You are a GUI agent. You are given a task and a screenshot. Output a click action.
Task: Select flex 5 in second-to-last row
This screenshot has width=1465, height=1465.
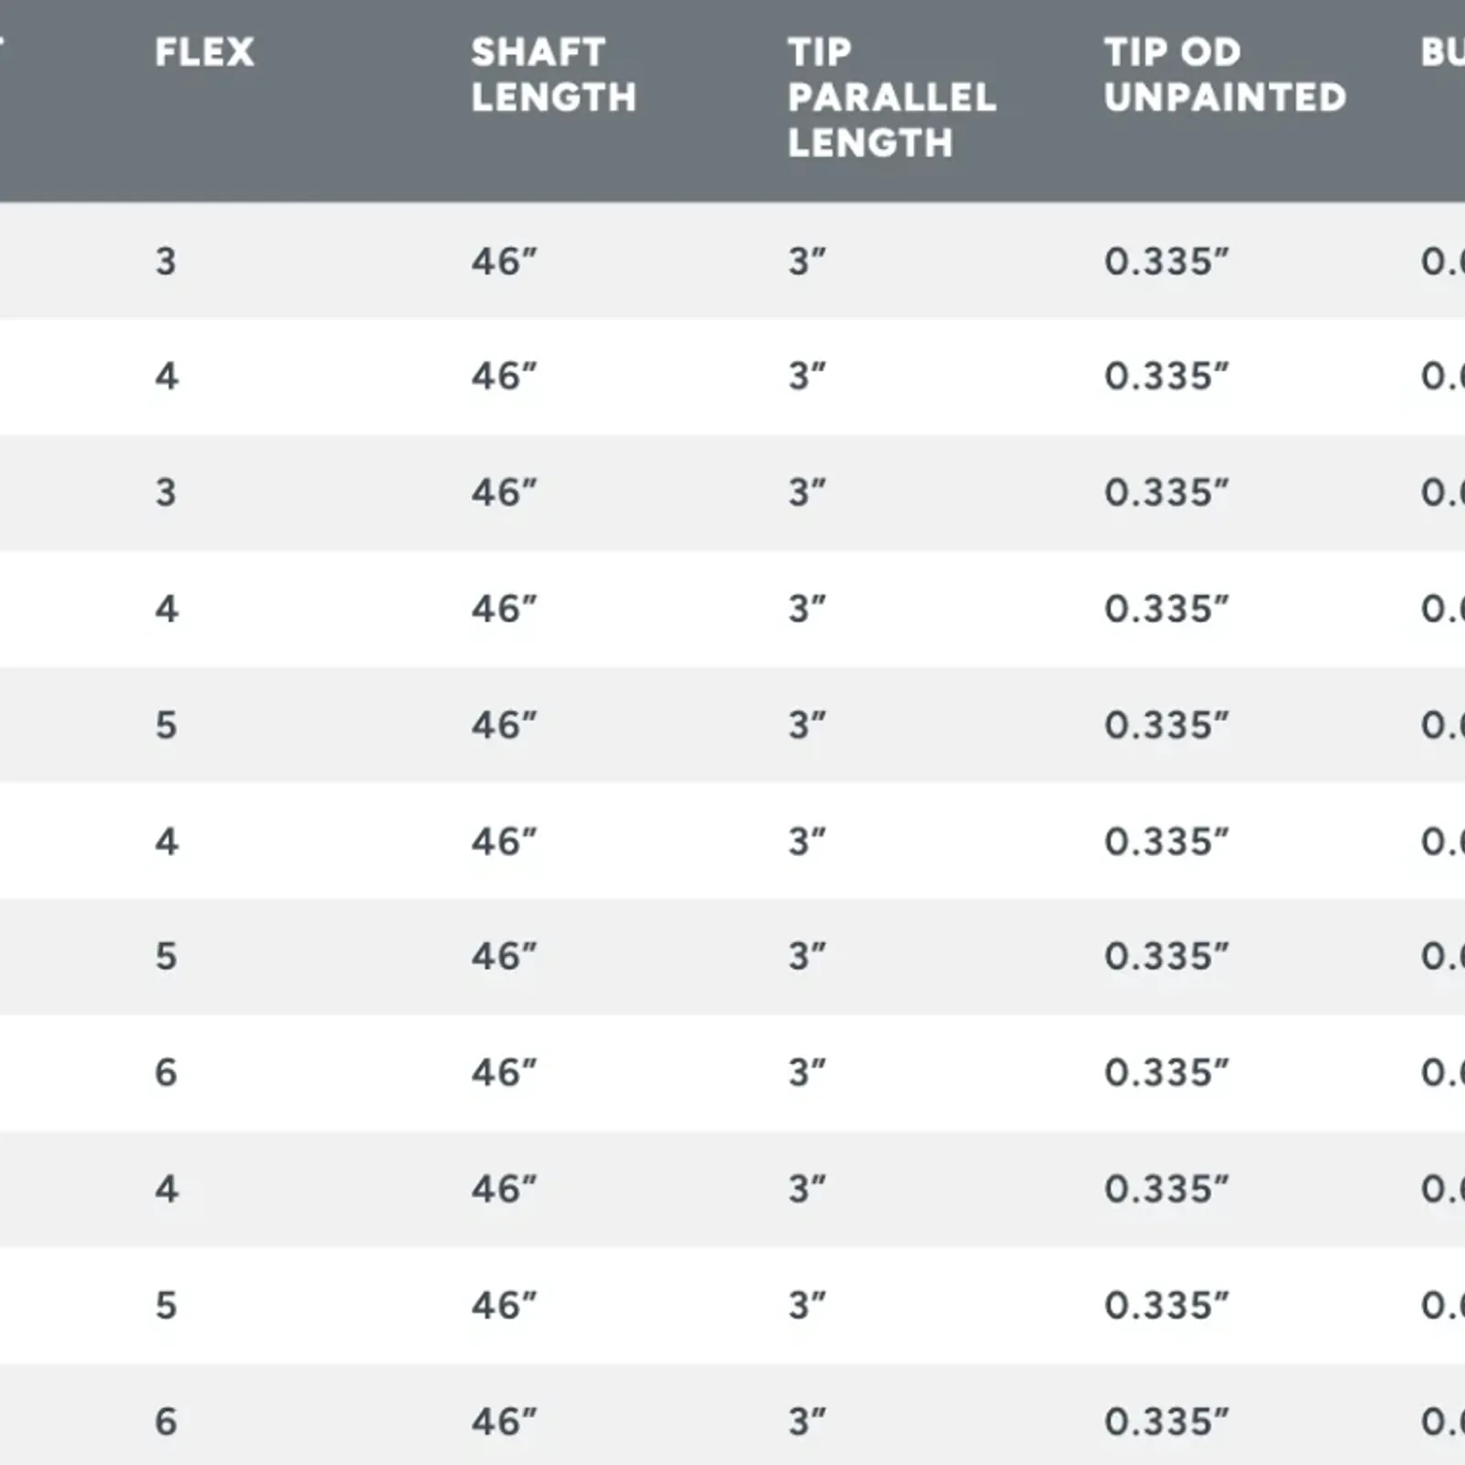(x=166, y=1306)
